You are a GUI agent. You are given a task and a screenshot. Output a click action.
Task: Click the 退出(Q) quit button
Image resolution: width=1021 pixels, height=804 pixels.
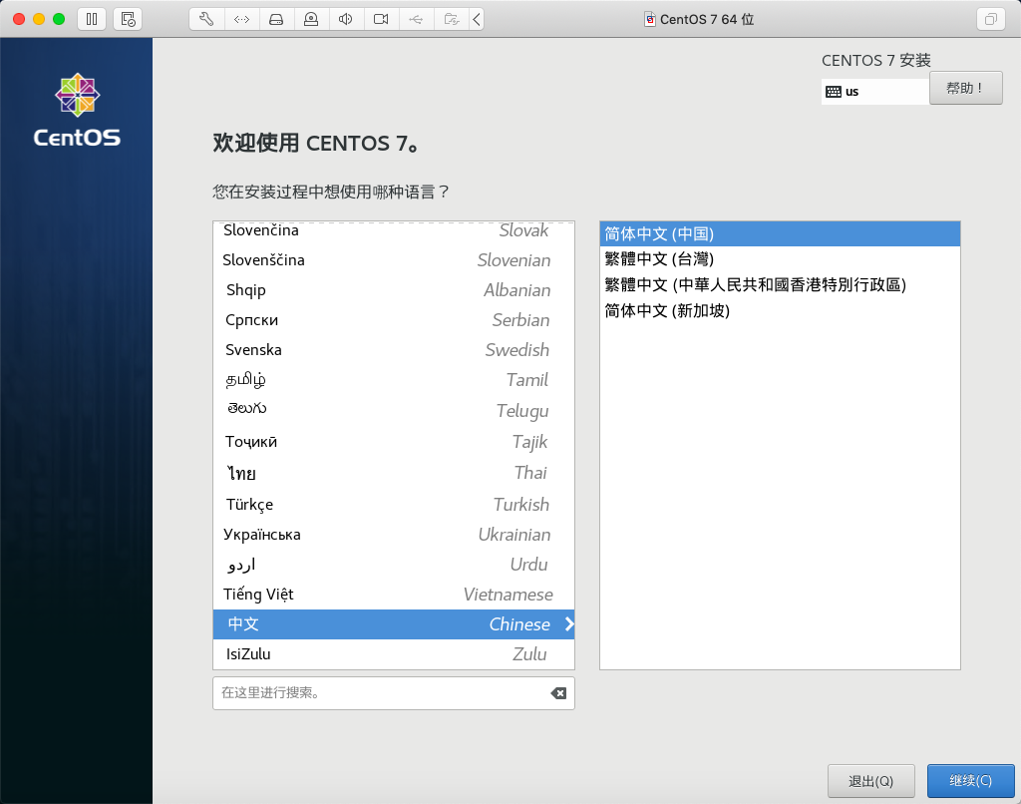870,780
